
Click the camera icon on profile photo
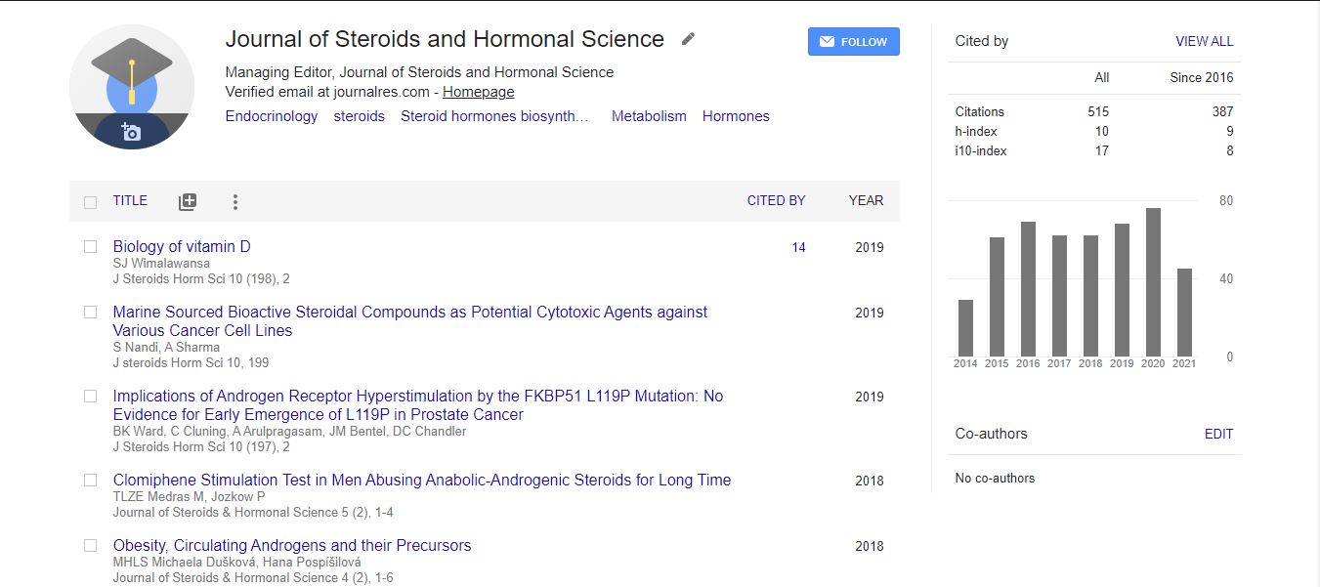131,132
